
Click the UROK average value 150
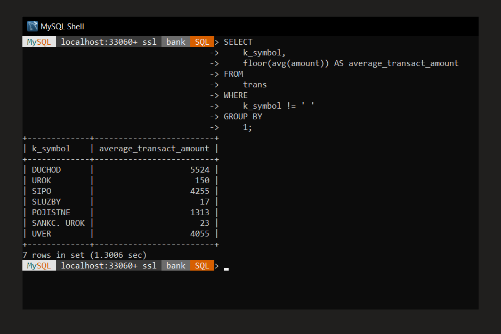(x=203, y=180)
